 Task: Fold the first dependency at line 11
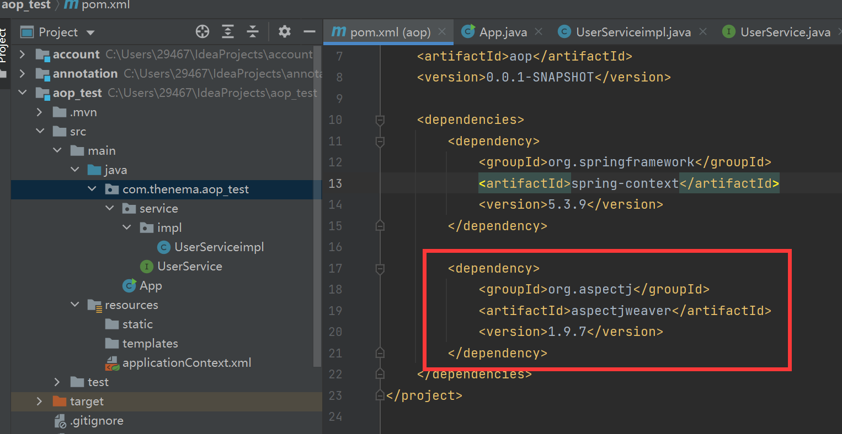pos(380,141)
